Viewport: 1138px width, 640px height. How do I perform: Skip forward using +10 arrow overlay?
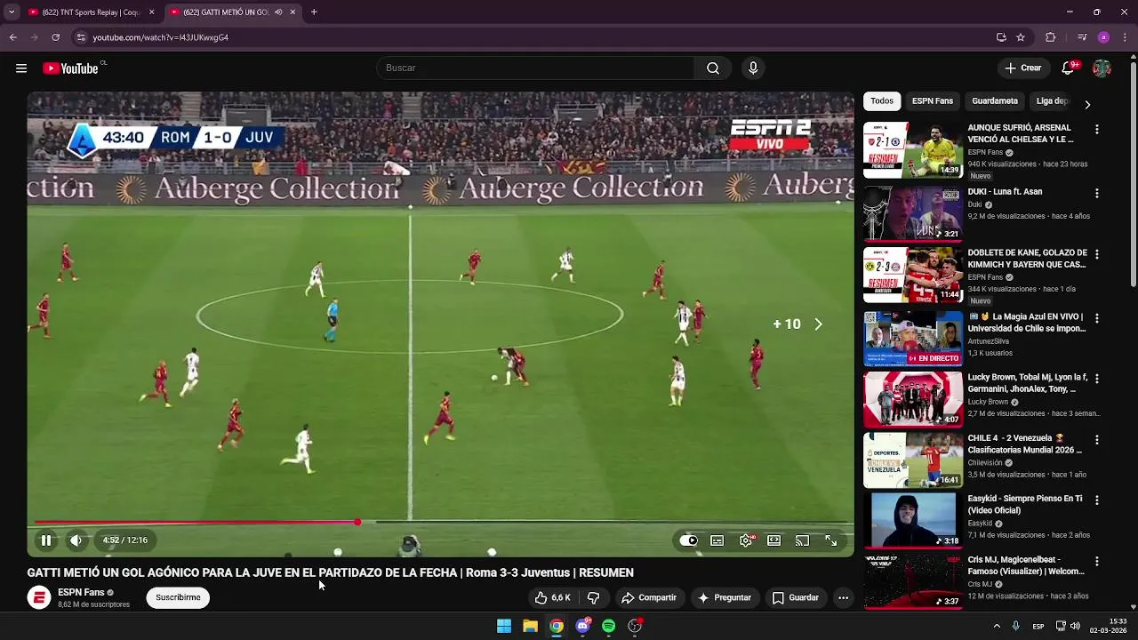[x=798, y=324]
